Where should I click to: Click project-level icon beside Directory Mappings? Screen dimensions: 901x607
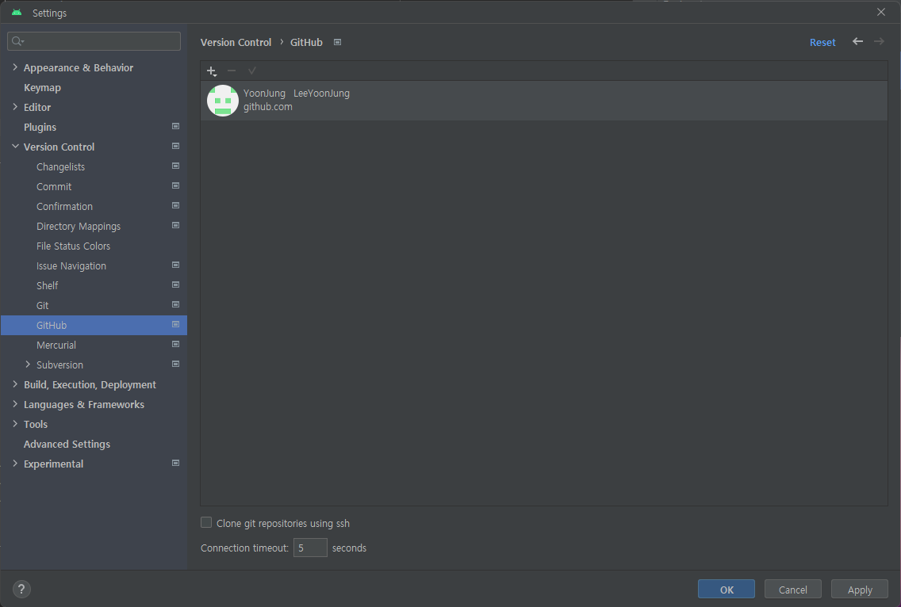(176, 226)
